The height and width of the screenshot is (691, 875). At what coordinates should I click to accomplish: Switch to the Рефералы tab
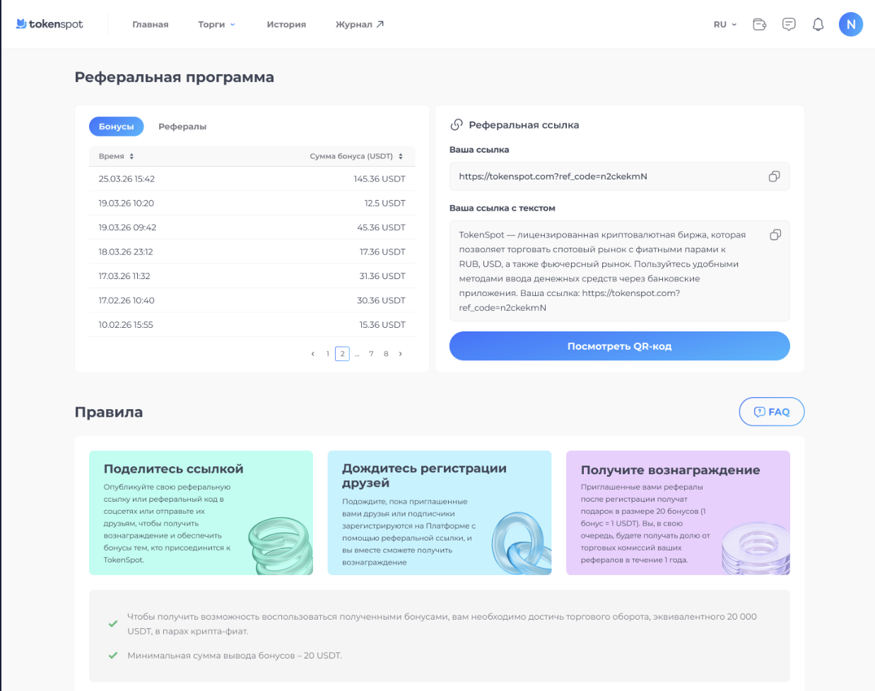pos(182,126)
